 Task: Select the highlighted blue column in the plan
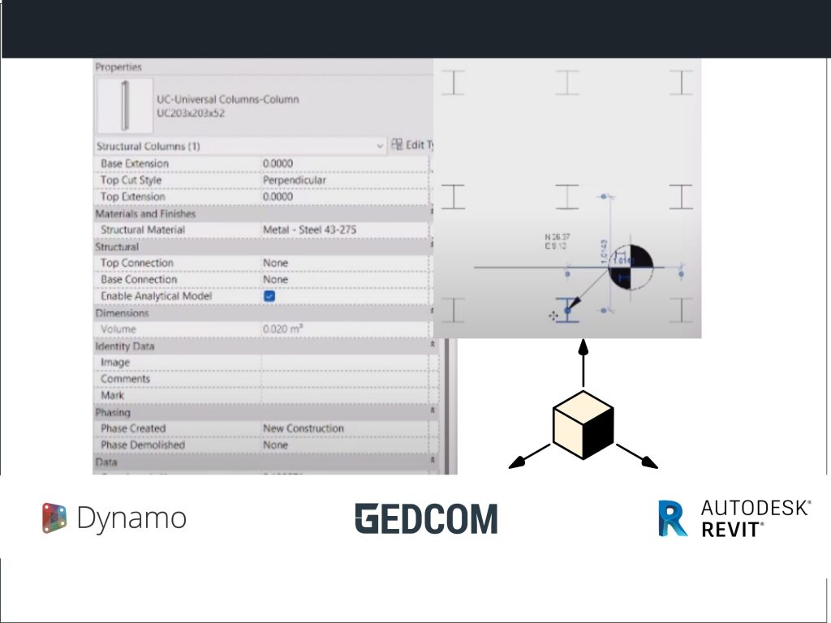567,311
